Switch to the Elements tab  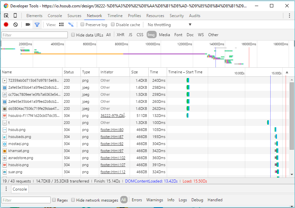point(34,16)
